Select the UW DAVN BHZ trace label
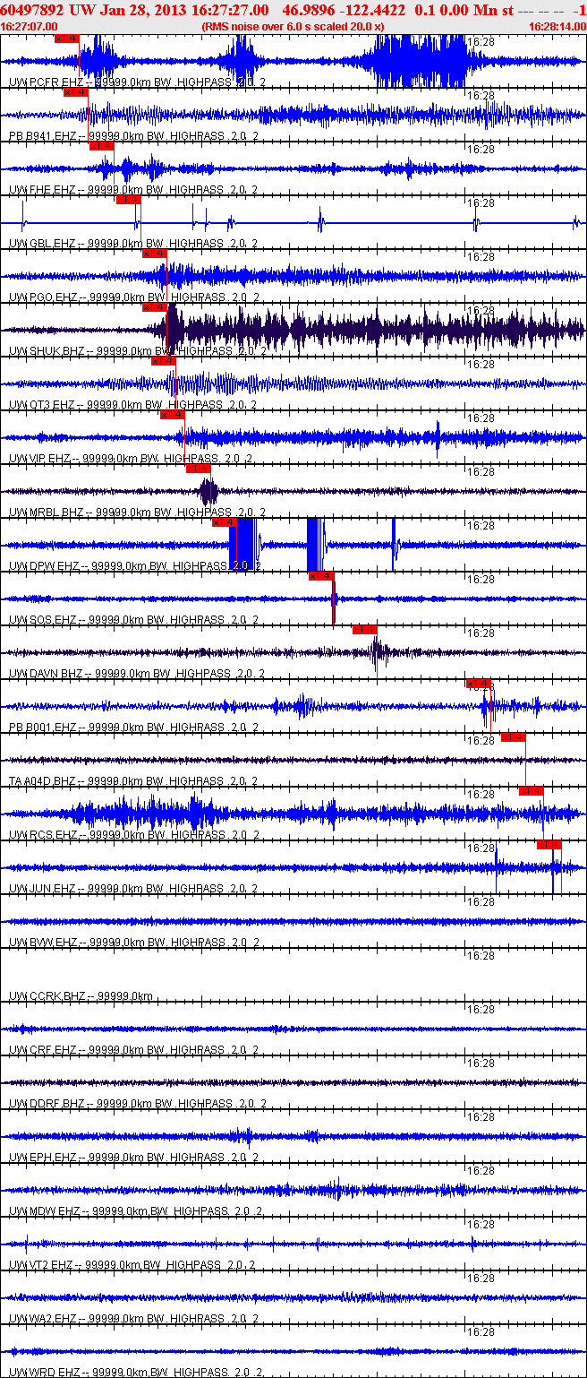The image size is (587, 1378). pos(133,674)
